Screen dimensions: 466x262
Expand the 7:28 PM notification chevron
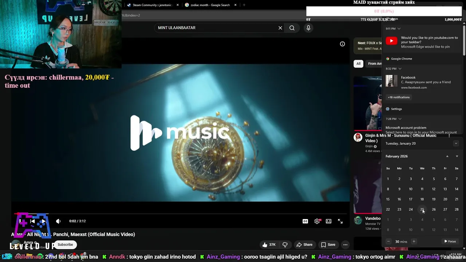click(400, 119)
